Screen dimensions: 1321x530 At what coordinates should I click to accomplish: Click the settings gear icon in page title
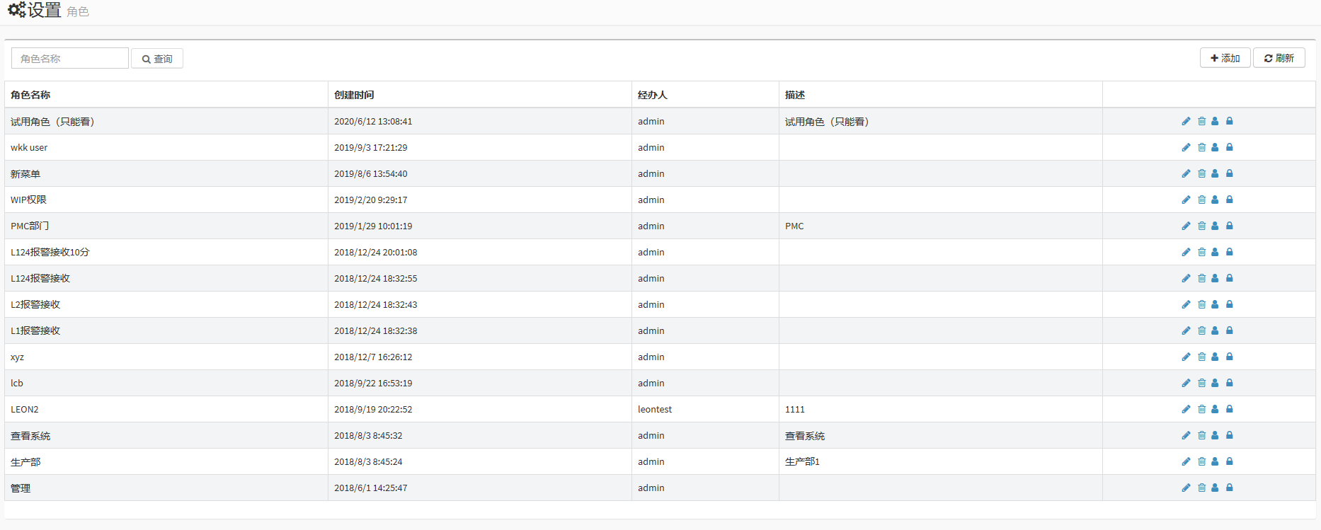point(16,10)
